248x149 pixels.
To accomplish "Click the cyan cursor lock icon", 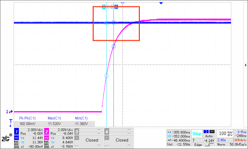I will point(108,7).
